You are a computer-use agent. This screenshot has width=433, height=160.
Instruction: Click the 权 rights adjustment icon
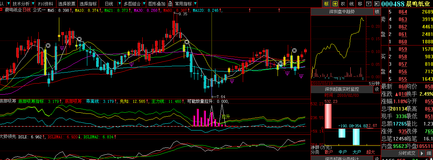click(343, 4)
